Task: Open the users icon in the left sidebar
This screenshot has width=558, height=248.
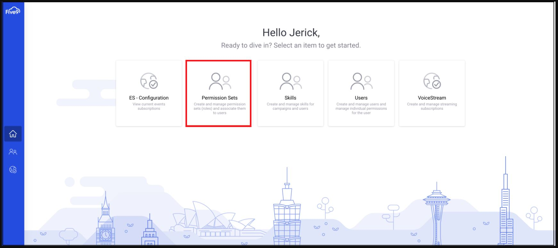Action: pyautogui.click(x=13, y=152)
